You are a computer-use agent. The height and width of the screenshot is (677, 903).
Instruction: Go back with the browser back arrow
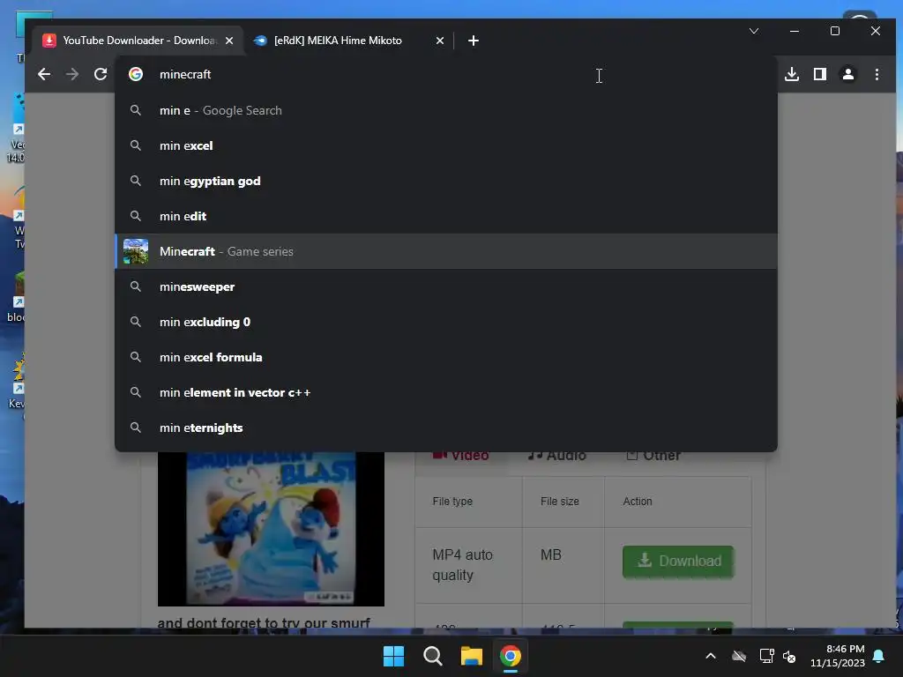pos(44,74)
